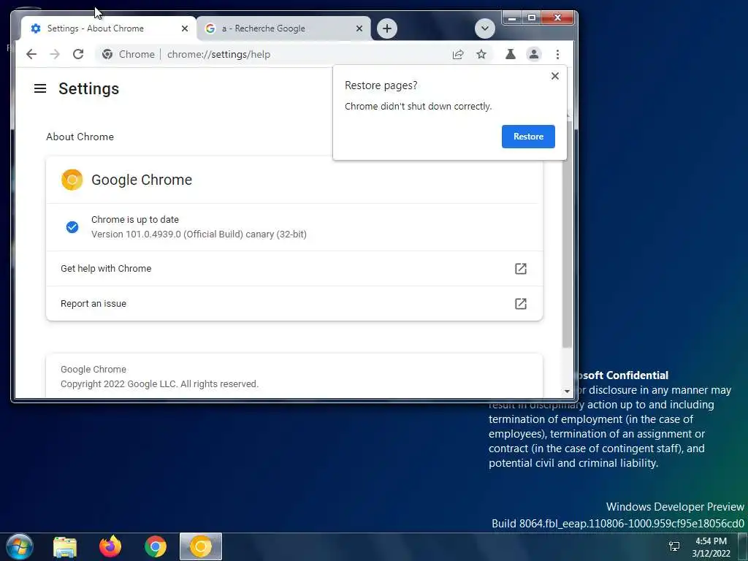Image resolution: width=748 pixels, height=561 pixels.
Task: Click the version text 101.0.4939.0
Action: [199, 234]
